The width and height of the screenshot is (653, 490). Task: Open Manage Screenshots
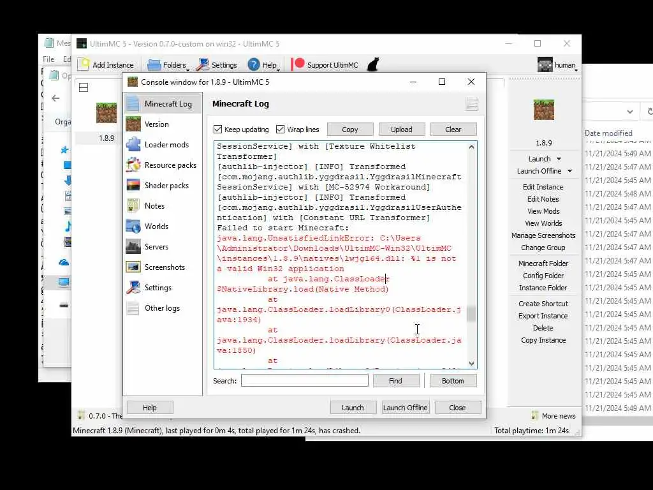543,235
